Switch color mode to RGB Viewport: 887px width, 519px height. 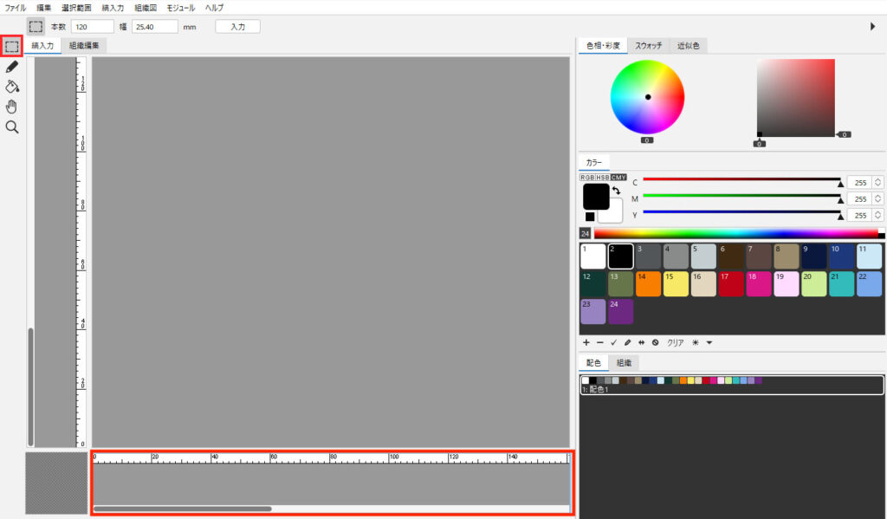tap(587, 177)
